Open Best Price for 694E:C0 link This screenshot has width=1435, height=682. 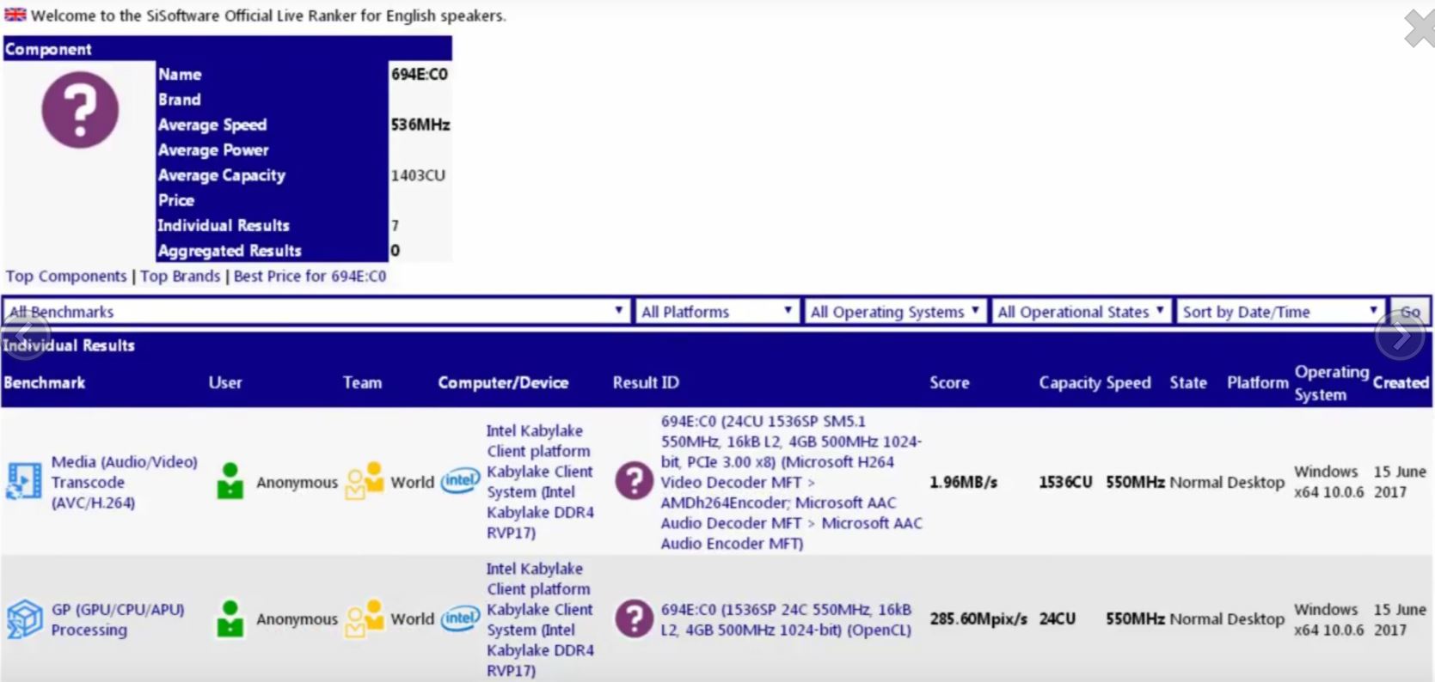(310, 277)
